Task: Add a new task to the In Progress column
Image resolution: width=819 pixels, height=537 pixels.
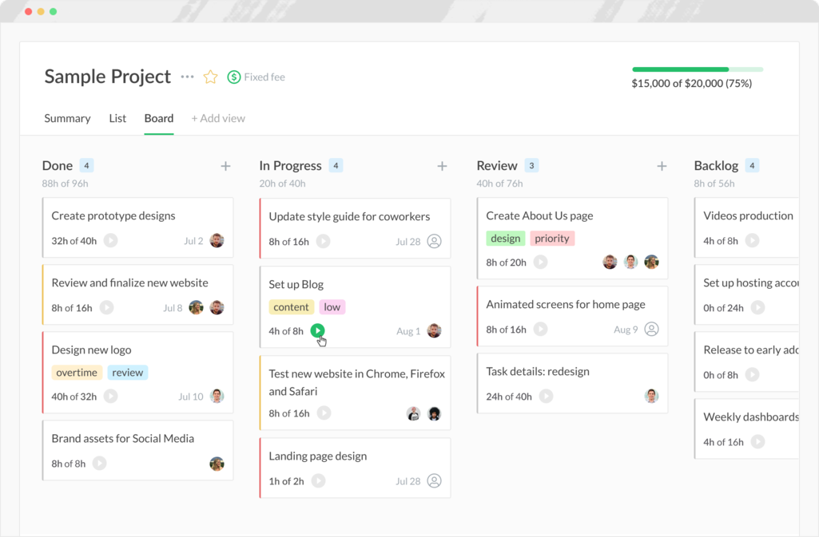Action: point(442,166)
